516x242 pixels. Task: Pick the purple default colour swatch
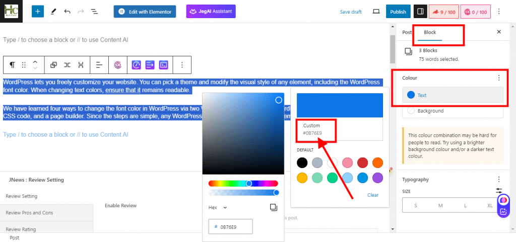coord(378,178)
